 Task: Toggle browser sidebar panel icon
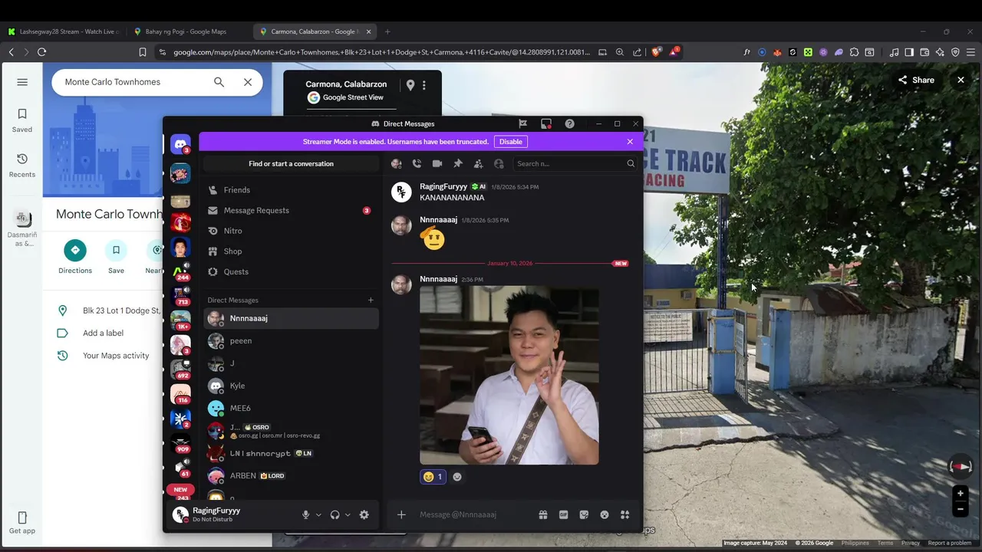tap(909, 52)
